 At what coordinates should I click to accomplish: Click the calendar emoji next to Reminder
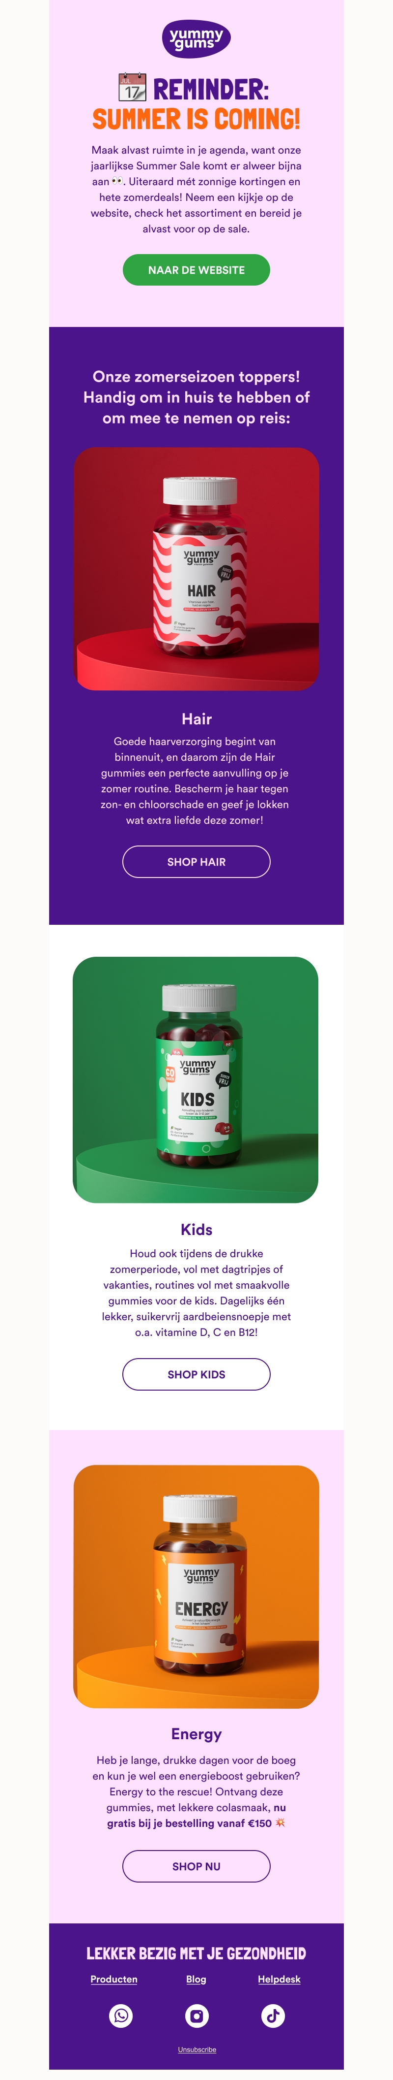[132, 88]
